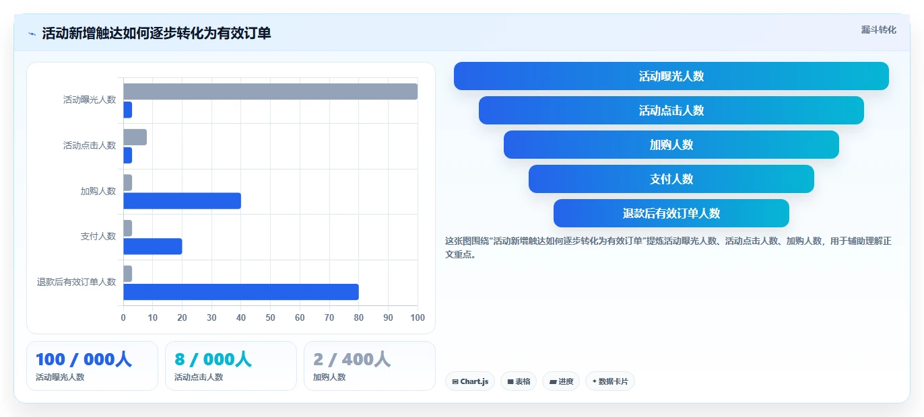
Task: Click the 漏斗转化 tag in header
Action: 878,30
